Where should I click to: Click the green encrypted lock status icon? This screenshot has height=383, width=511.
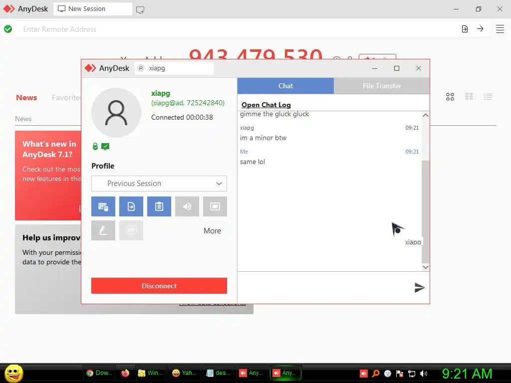point(95,146)
